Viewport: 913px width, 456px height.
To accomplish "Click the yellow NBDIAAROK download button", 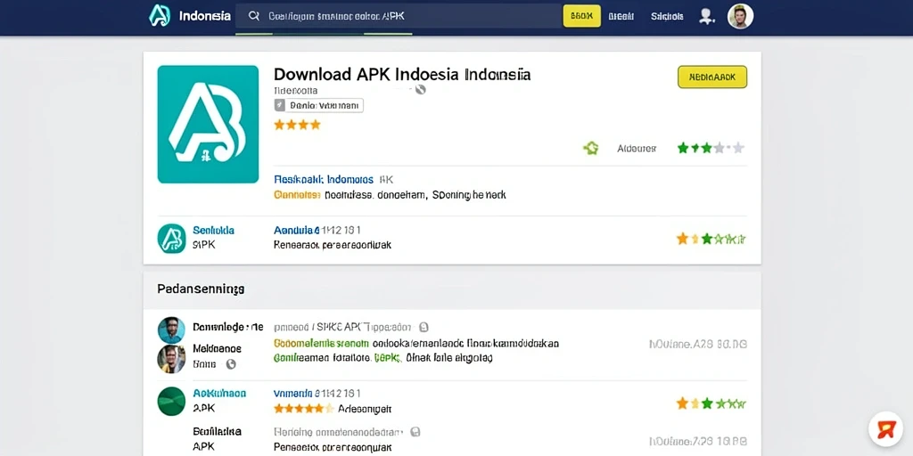I will 712,77.
